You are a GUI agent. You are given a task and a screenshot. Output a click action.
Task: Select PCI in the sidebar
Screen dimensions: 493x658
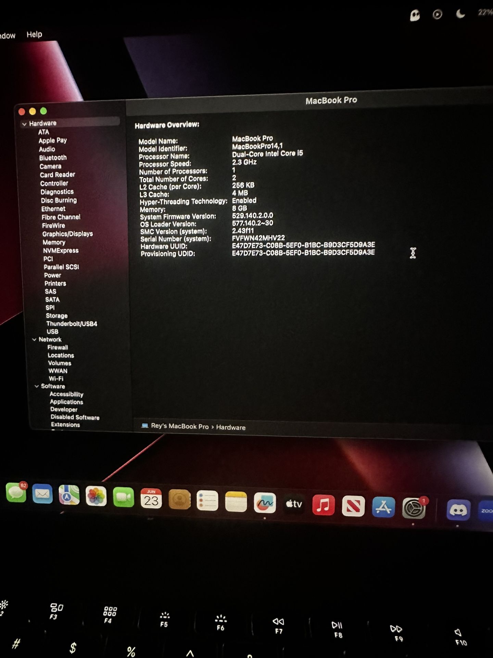pyautogui.click(x=48, y=259)
